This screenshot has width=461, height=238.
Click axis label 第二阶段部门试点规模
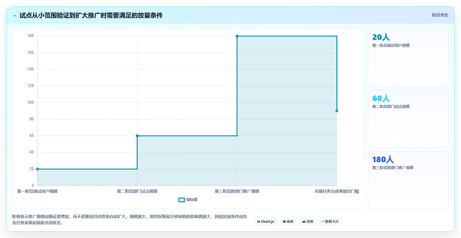click(137, 191)
